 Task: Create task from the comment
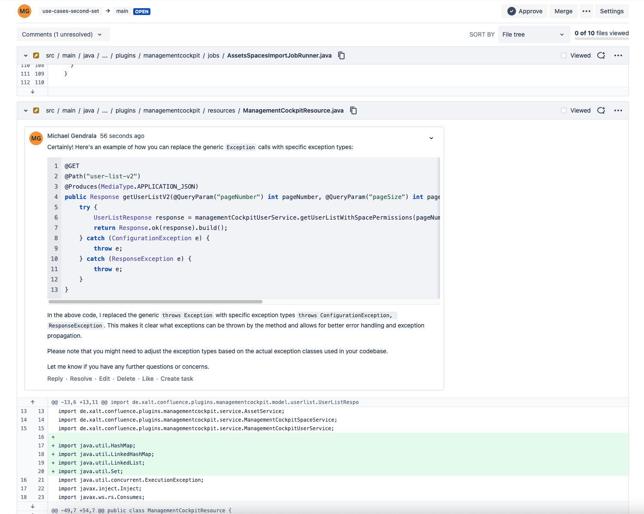[x=177, y=379]
